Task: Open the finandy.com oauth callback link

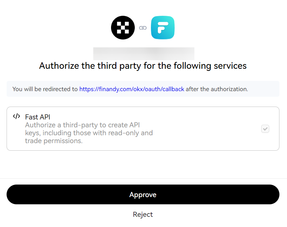Action: coord(132,89)
